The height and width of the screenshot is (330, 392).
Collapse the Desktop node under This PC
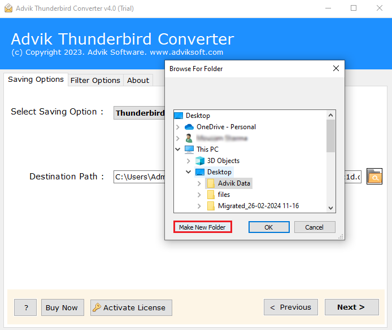189,171
